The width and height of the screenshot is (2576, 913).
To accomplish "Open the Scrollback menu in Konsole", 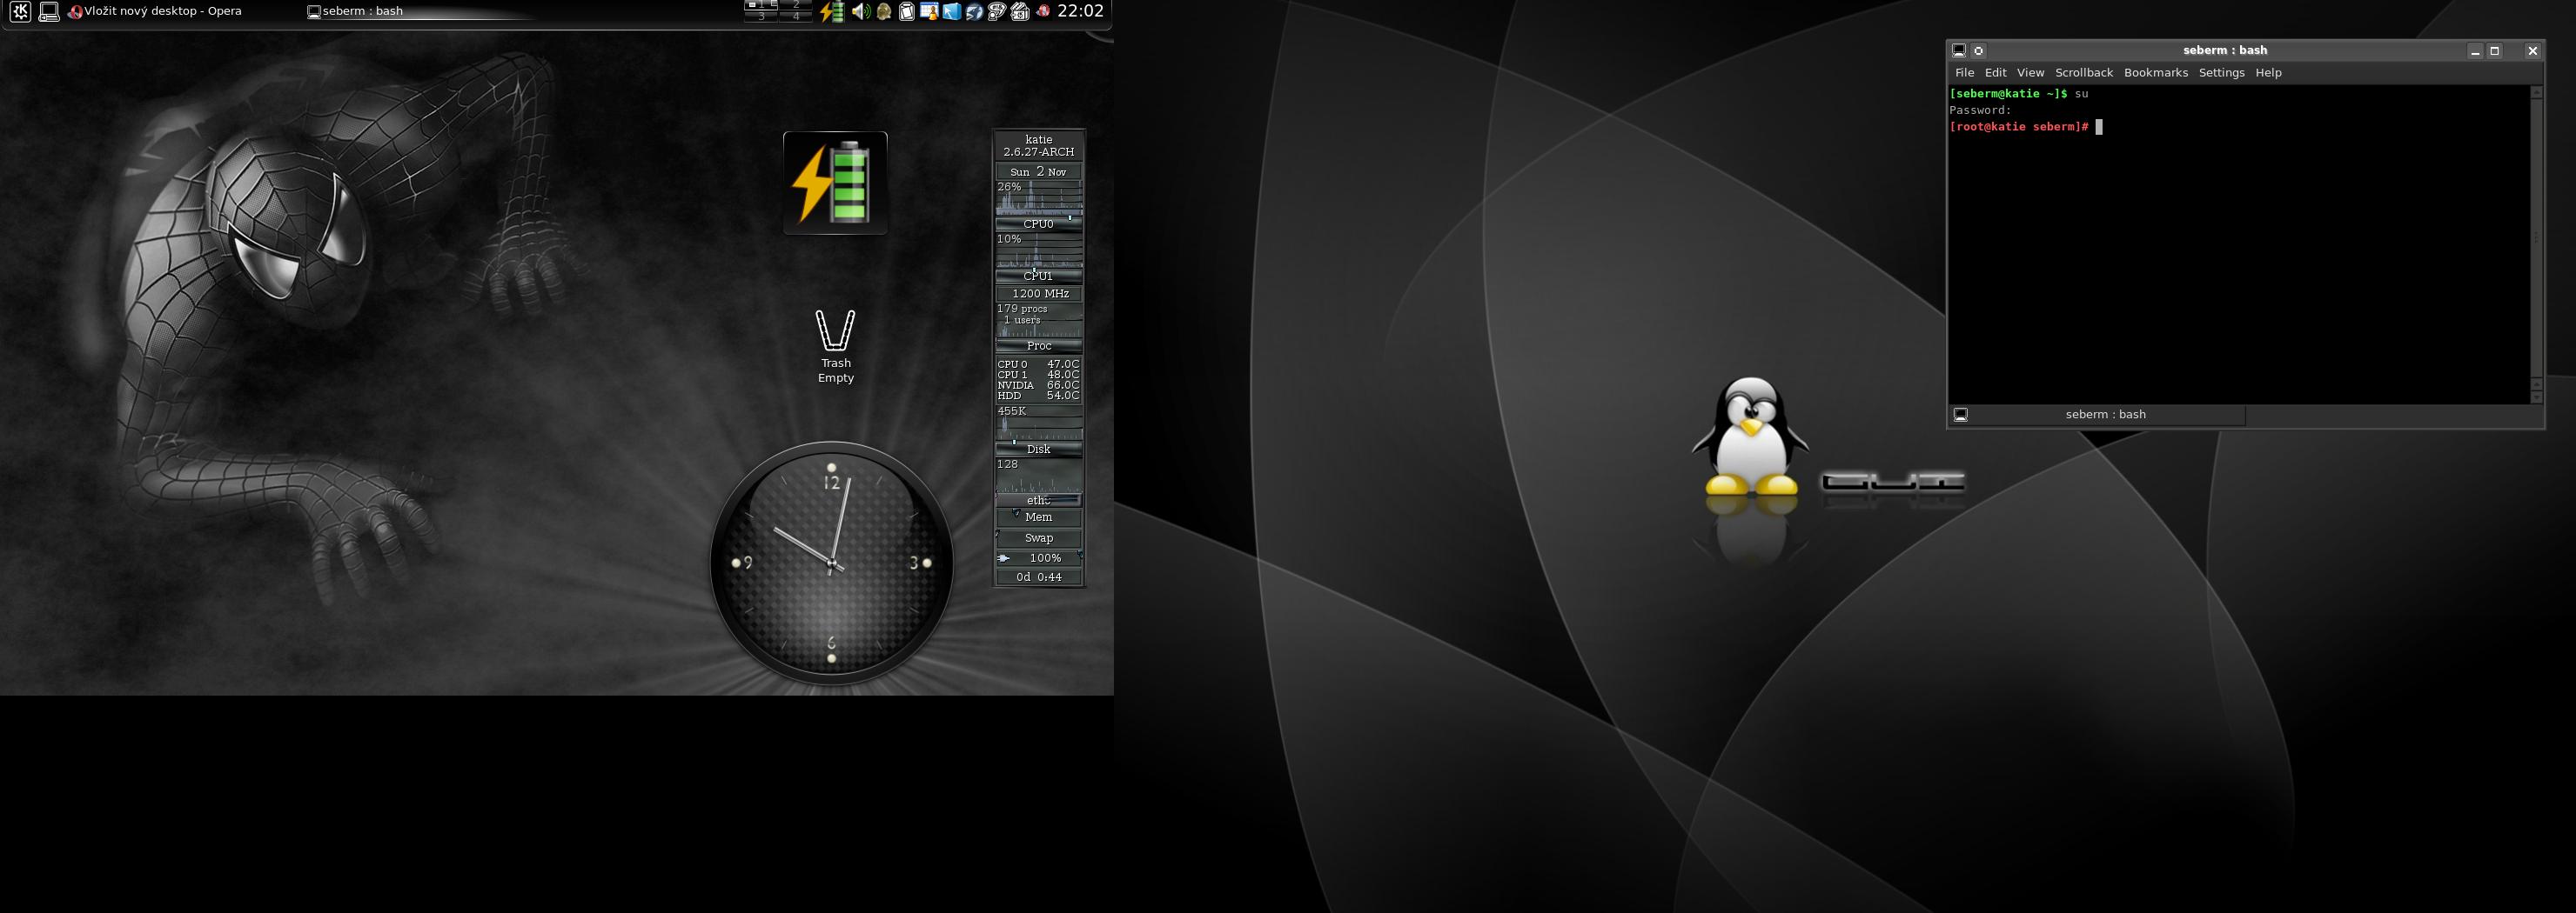I will [x=2083, y=73].
